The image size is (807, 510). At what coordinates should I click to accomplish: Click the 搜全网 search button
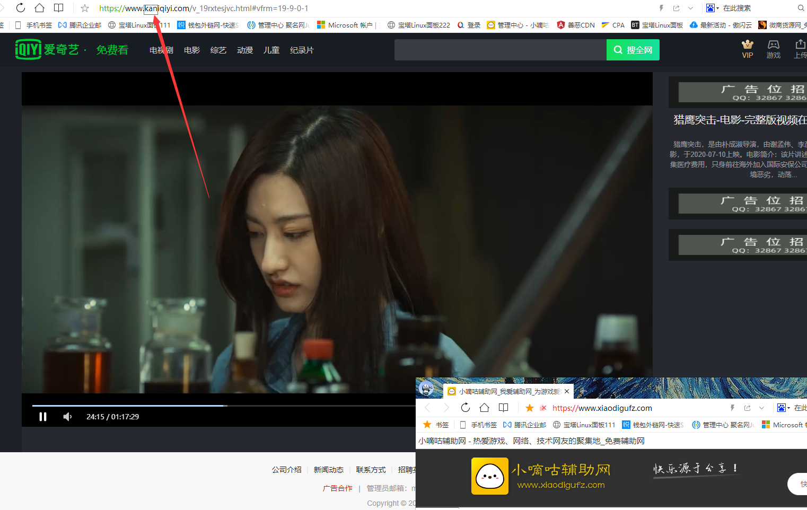pos(633,49)
